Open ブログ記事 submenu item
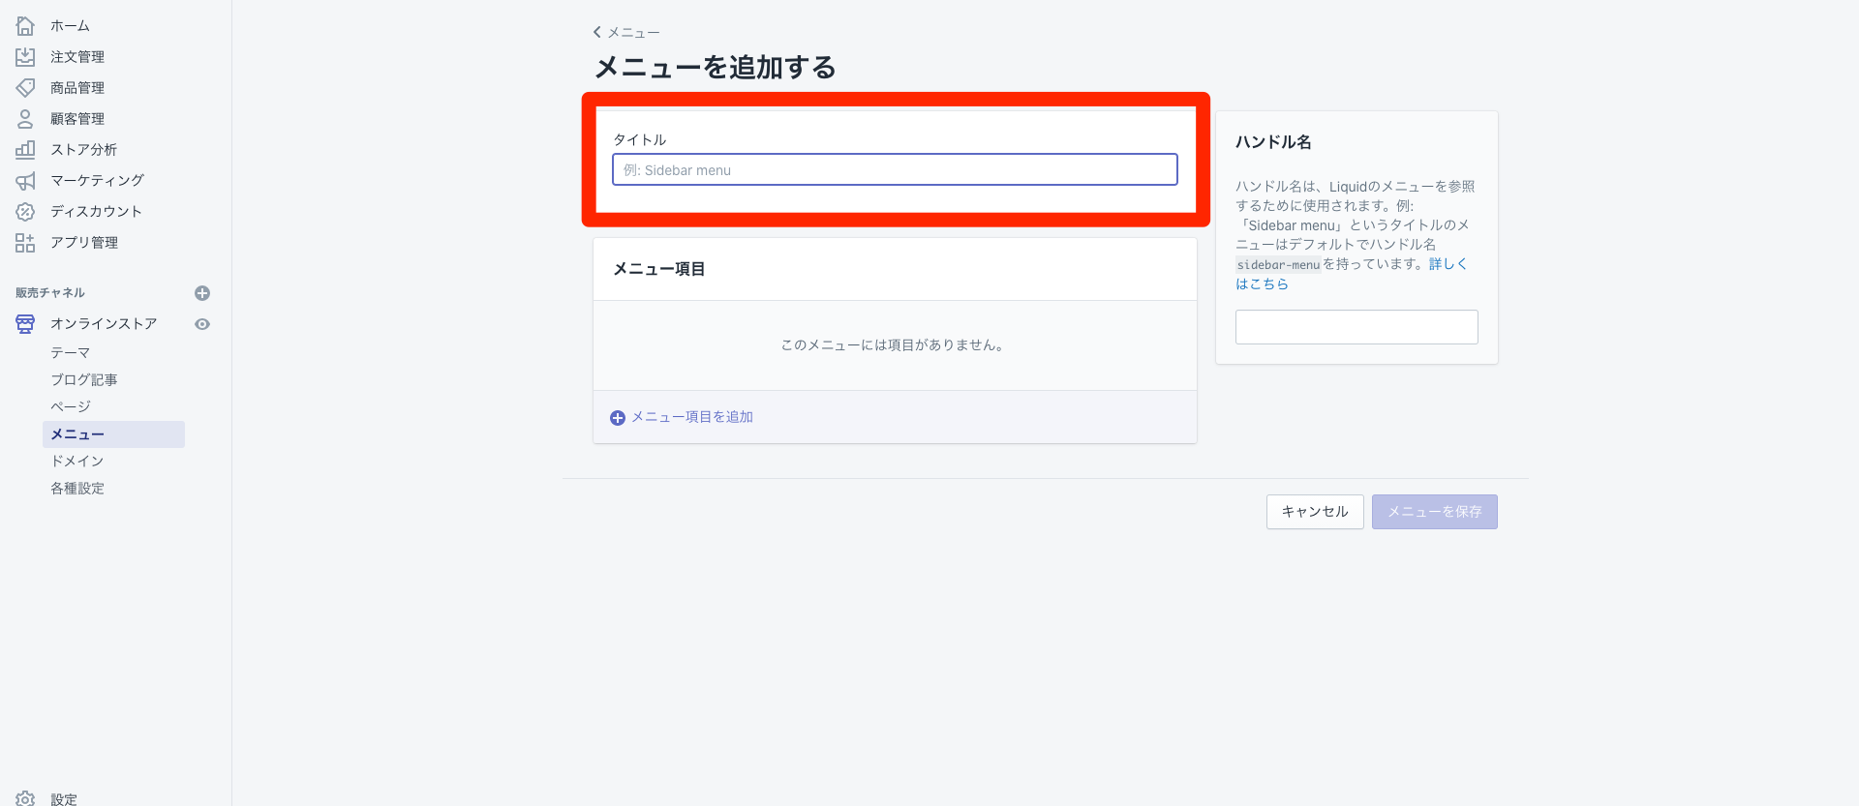The height and width of the screenshot is (806, 1859). tap(84, 380)
